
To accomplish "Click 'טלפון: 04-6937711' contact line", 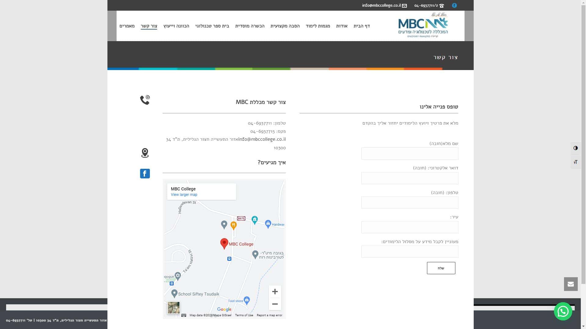I will [267, 123].
